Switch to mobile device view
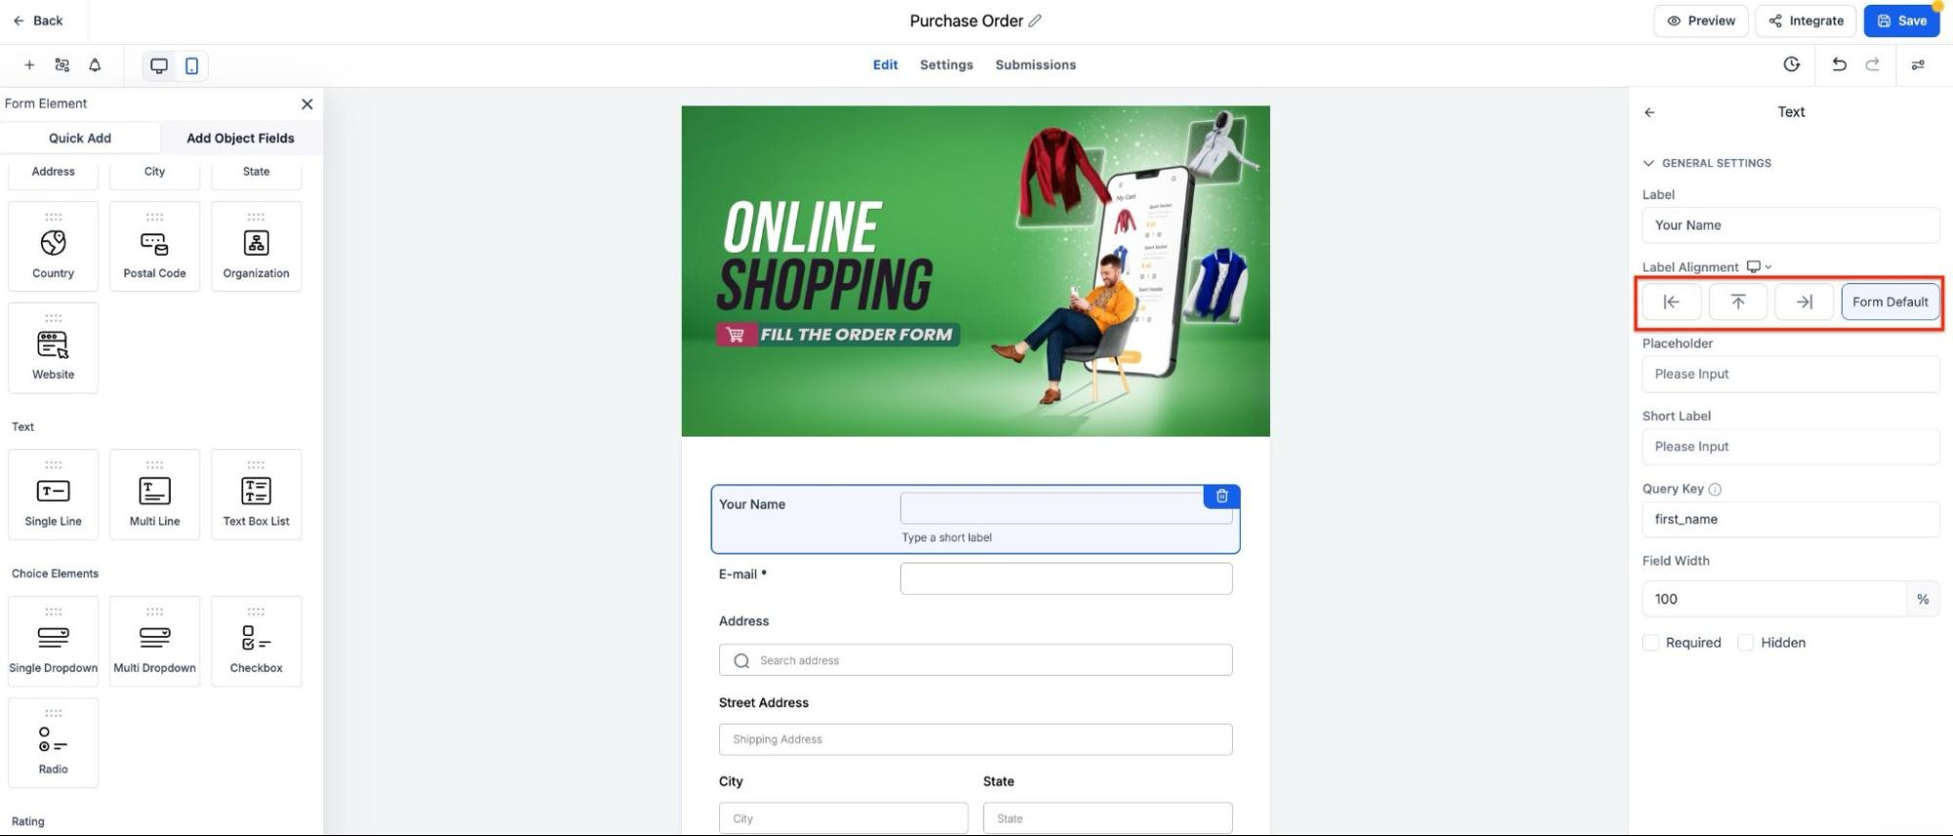Viewport: 1953px width, 836px height. (191, 65)
